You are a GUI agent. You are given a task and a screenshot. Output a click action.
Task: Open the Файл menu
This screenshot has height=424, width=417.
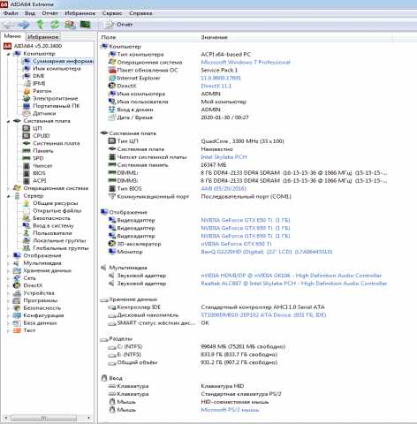[11, 13]
